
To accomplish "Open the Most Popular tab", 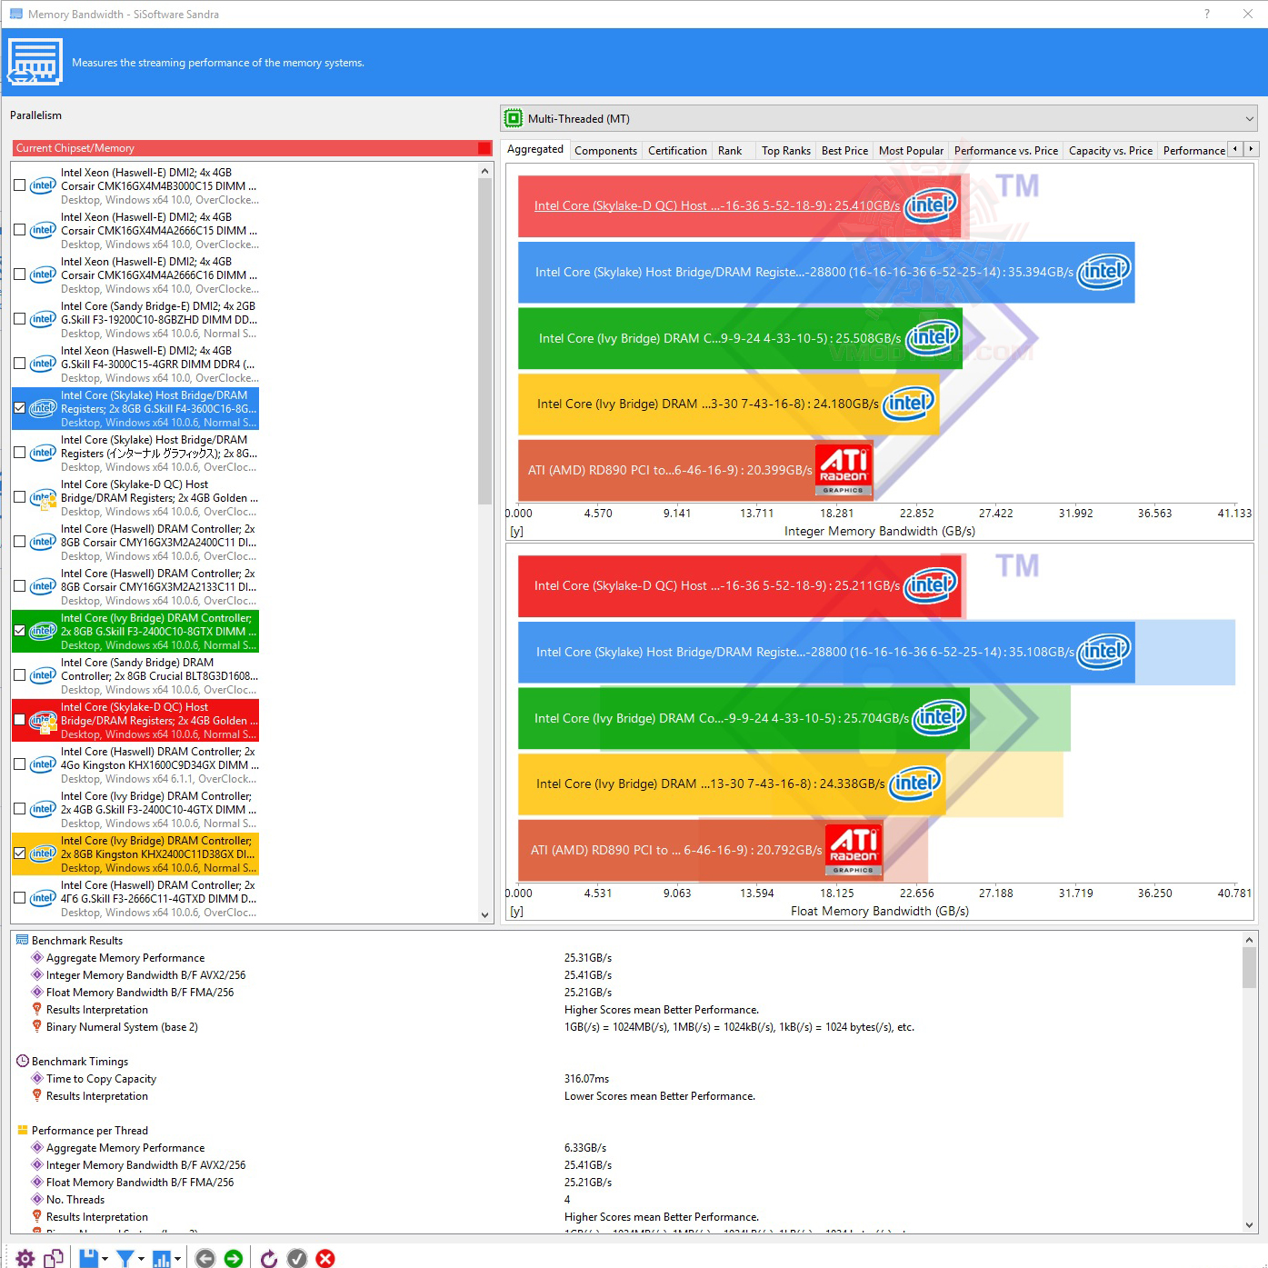I will (911, 151).
